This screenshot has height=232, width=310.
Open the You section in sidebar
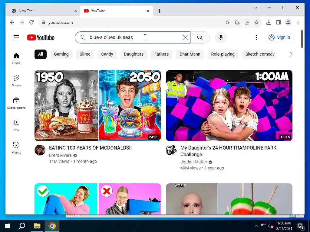point(16,125)
